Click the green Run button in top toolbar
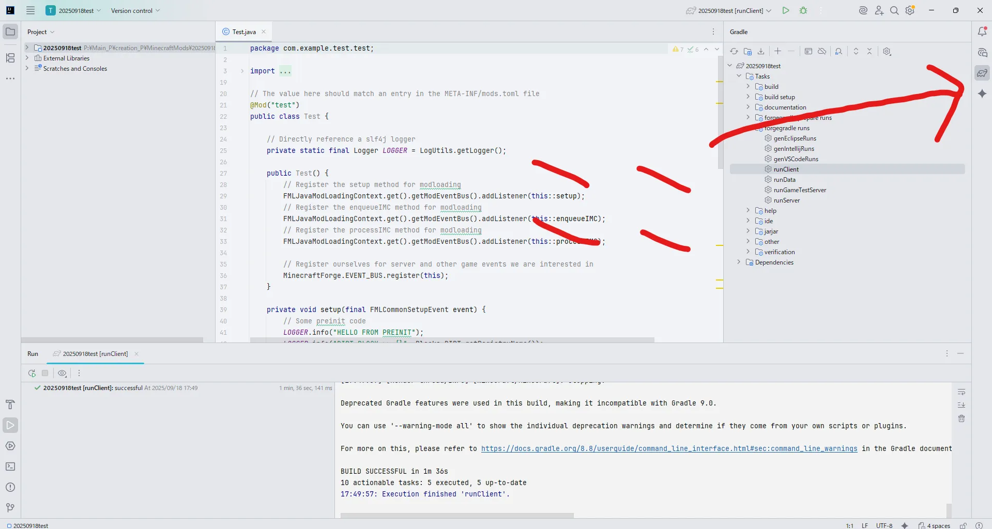 [x=786, y=10]
